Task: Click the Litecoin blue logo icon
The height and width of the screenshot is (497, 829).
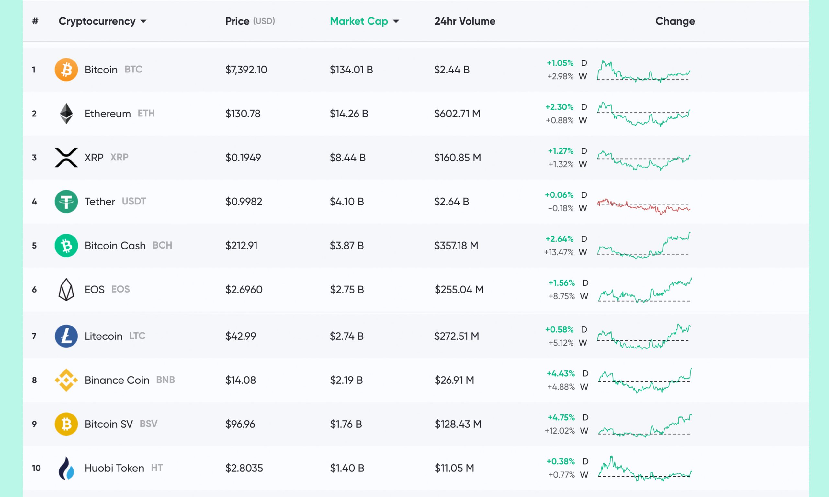Action: click(x=66, y=336)
